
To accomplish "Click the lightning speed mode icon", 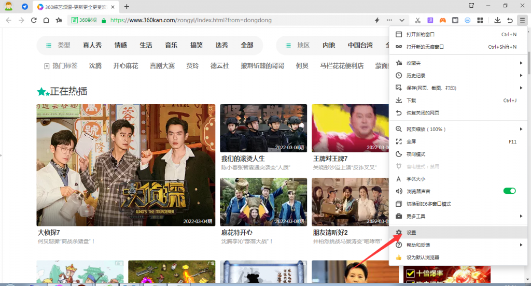I will 377,20.
